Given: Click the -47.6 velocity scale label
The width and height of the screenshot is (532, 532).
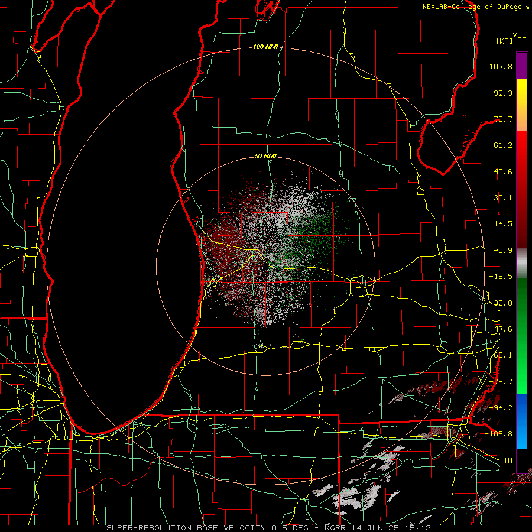Looking at the screenshot, I should [501, 329].
